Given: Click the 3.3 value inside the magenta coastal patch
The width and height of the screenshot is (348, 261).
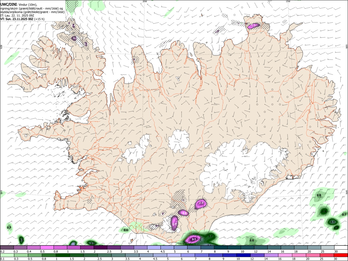Looking at the screenshot, I should coord(194,240).
